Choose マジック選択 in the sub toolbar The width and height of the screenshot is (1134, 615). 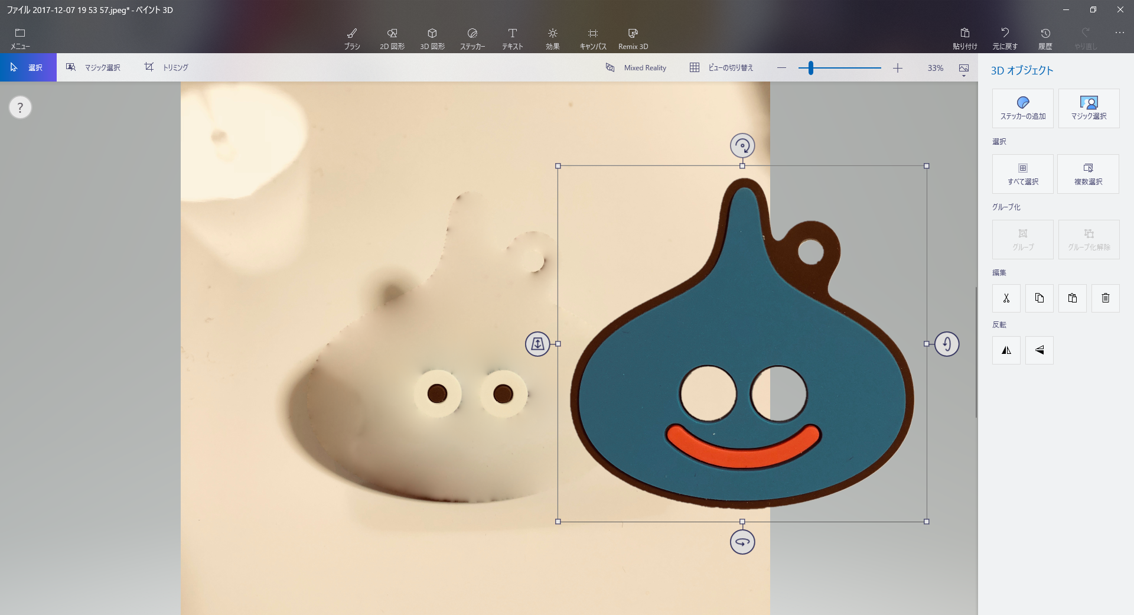pyautogui.click(x=93, y=67)
